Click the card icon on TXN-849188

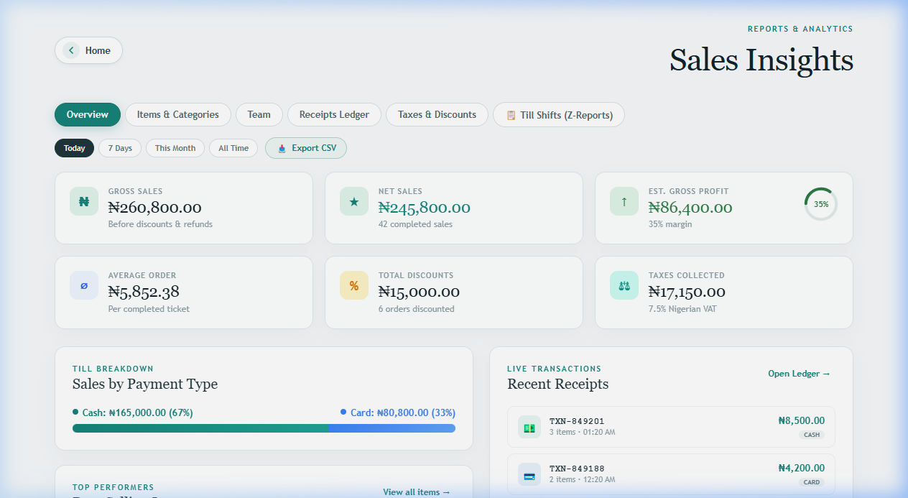[x=529, y=474]
